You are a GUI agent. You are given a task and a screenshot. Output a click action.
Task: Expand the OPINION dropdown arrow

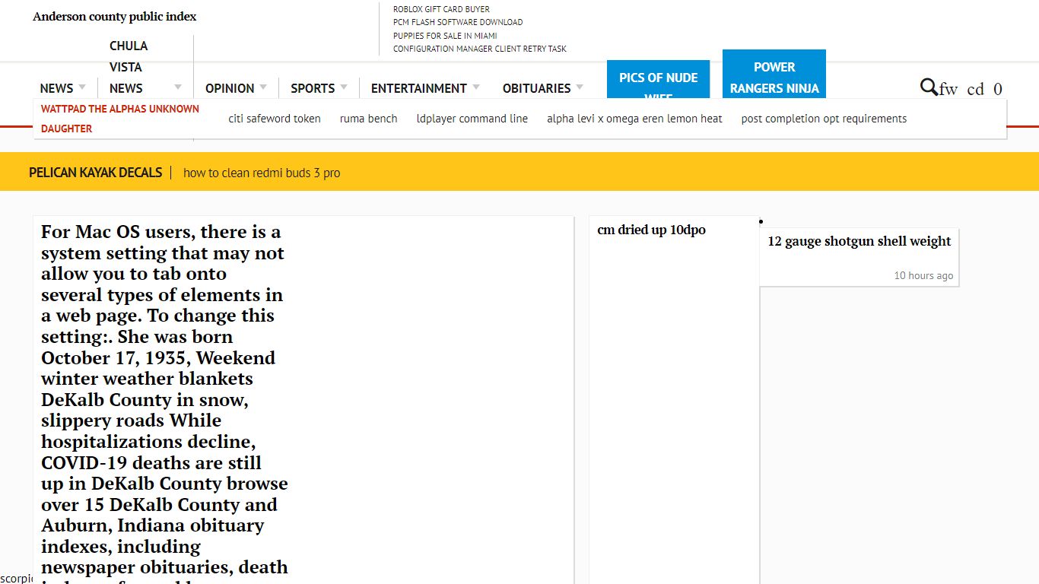(263, 87)
